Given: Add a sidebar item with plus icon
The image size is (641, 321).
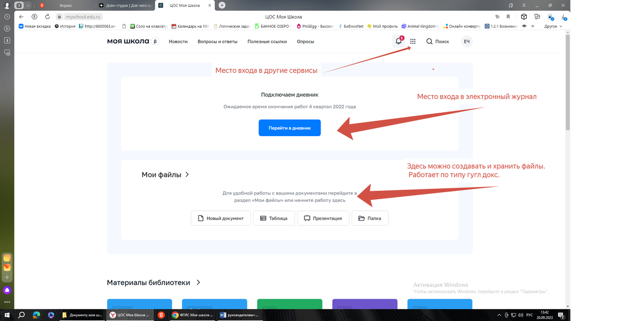Looking at the screenshot, I should (7, 277).
